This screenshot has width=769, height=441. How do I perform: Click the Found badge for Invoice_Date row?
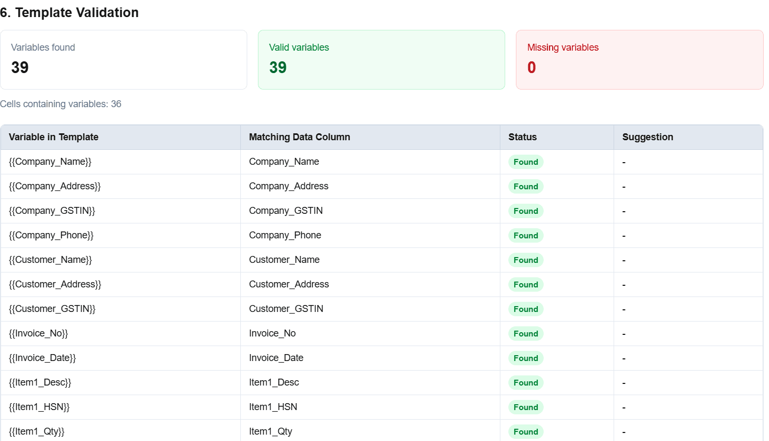[x=526, y=358]
